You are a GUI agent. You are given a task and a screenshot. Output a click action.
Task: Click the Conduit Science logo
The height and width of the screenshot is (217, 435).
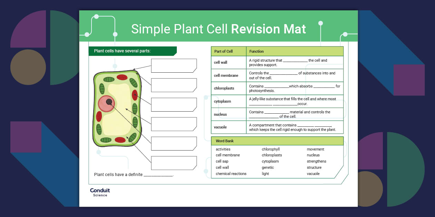[99, 192]
